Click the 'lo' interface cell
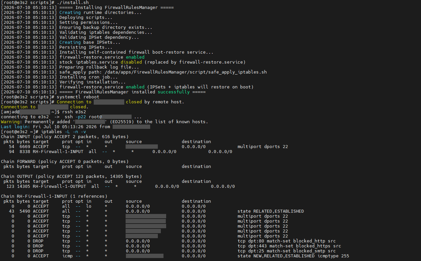Viewport: 421px width, 261px height. coord(89,206)
